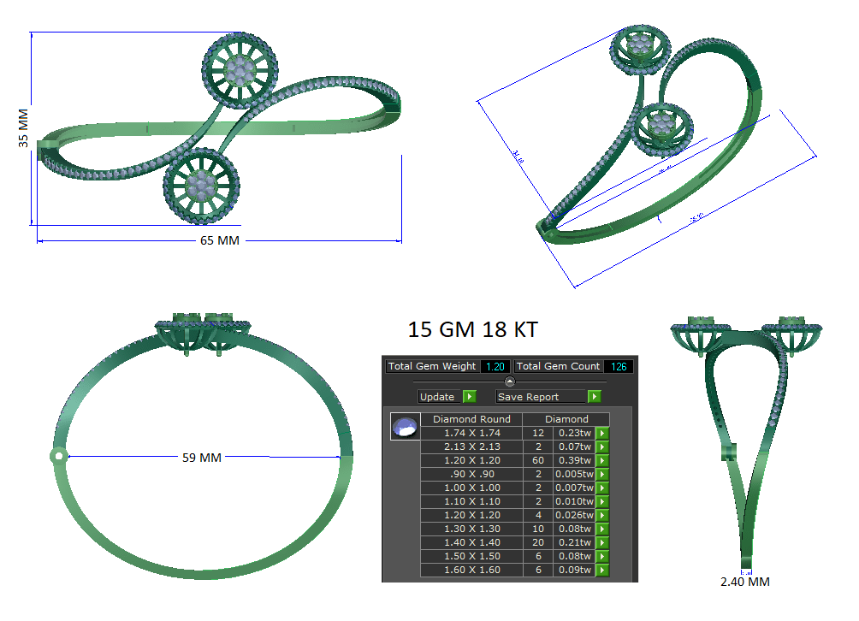Click the green arrow on the 0.39tw row
This screenshot has width=859, height=621.
pos(602,461)
